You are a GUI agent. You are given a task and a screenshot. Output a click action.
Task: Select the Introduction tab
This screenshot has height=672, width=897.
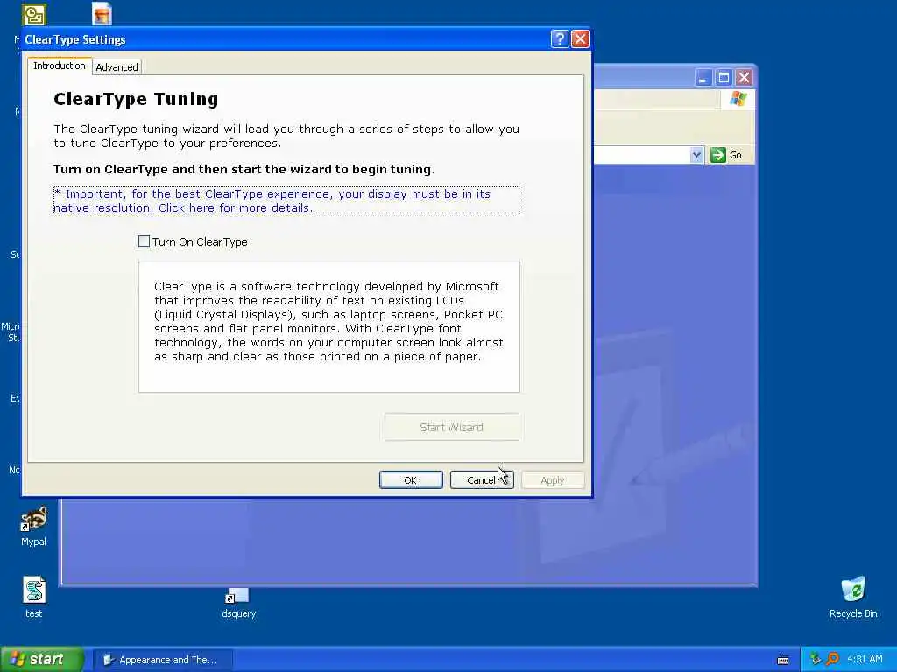point(60,66)
